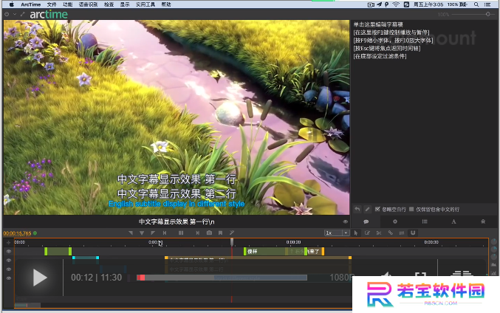Click the swap arrows tool icon
500x313 pixels.
click(x=402, y=233)
